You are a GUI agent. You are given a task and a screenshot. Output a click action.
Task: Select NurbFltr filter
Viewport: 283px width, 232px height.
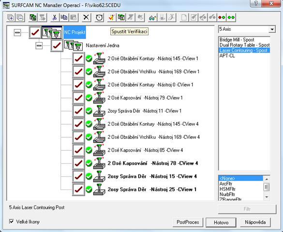pos(227,194)
